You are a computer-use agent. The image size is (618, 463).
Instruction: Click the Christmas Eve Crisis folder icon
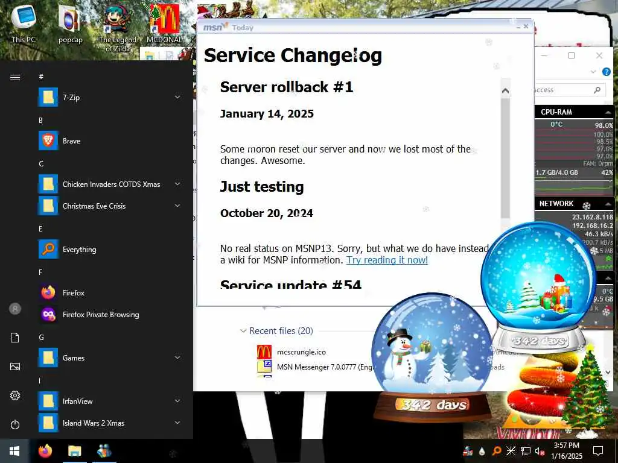[48, 206]
